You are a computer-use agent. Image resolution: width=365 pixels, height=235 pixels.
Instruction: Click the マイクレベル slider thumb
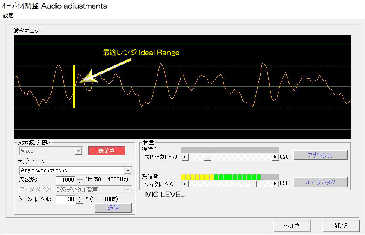click(253, 184)
